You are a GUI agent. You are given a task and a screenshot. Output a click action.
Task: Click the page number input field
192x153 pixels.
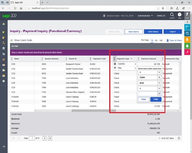32,138
